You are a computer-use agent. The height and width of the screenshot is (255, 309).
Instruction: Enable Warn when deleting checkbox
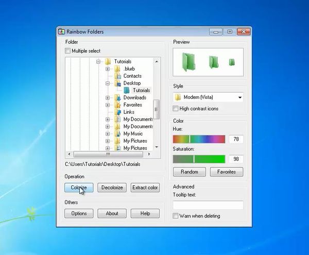click(x=175, y=216)
